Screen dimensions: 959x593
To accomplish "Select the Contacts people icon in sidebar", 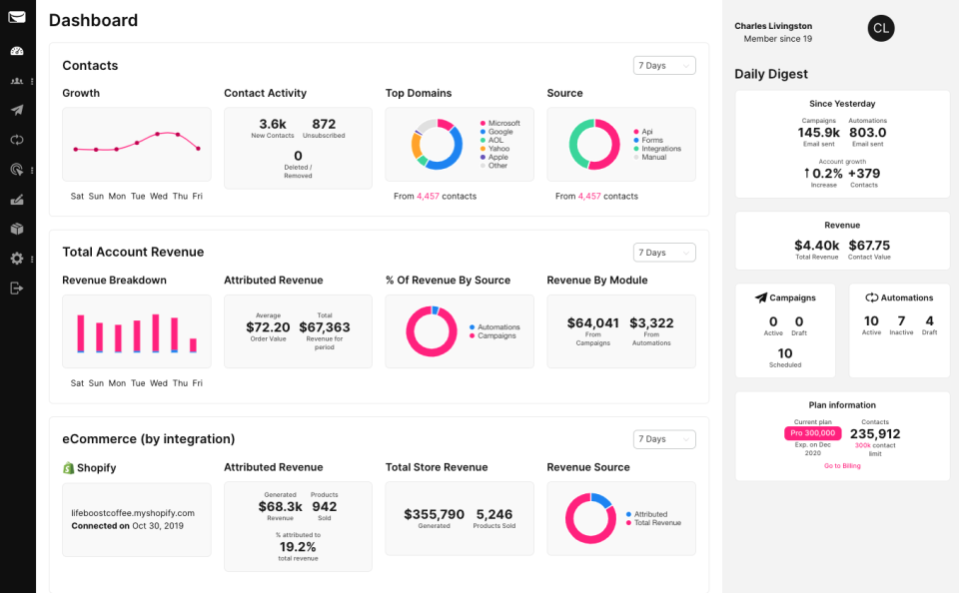I will point(17,81).
